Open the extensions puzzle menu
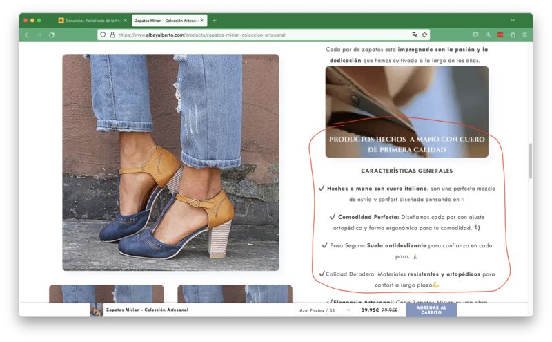 pyautogui.click(x=513, y=35)
